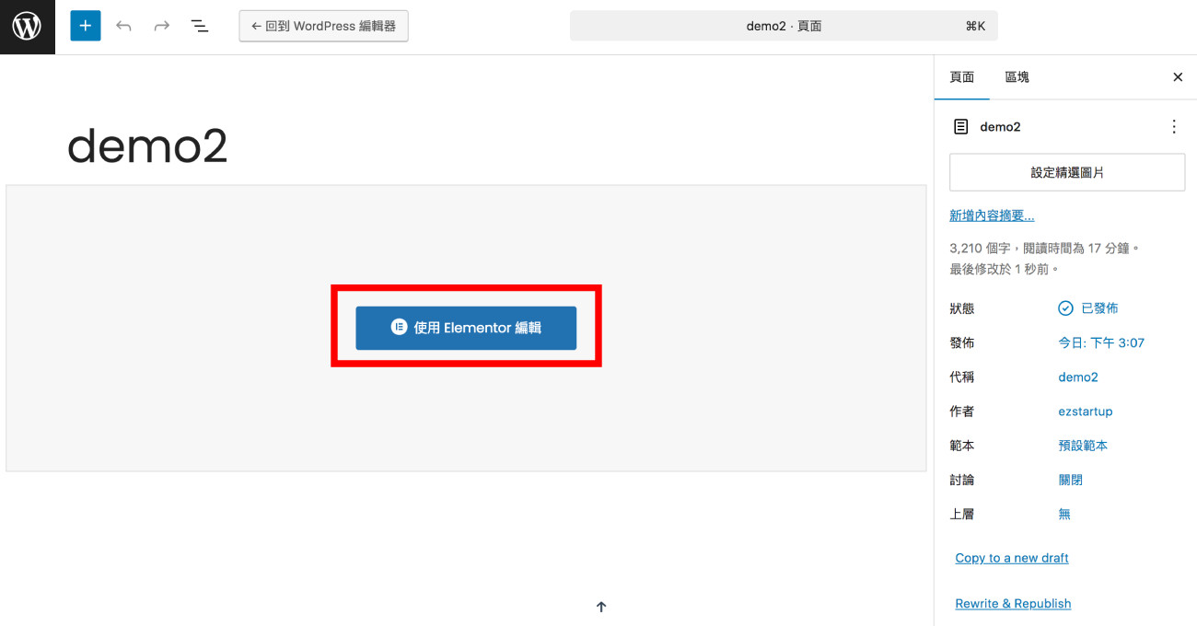Change the template 預設範本
Viewport: 1197px width, 626px height.
(x=1083, y=446)
